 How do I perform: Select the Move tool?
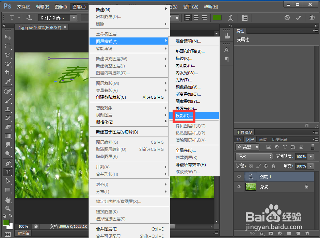pos(8,37)
